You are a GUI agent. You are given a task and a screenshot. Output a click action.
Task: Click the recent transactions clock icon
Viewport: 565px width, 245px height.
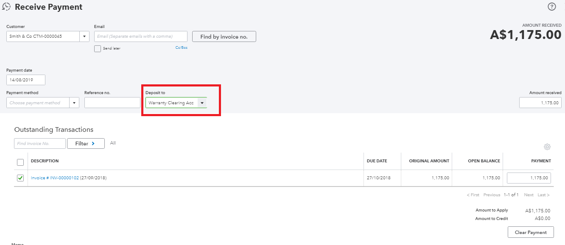[6, 7]
